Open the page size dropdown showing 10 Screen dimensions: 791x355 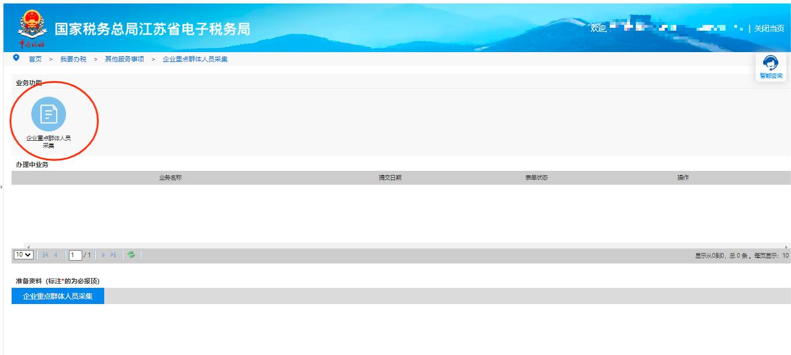24,255
